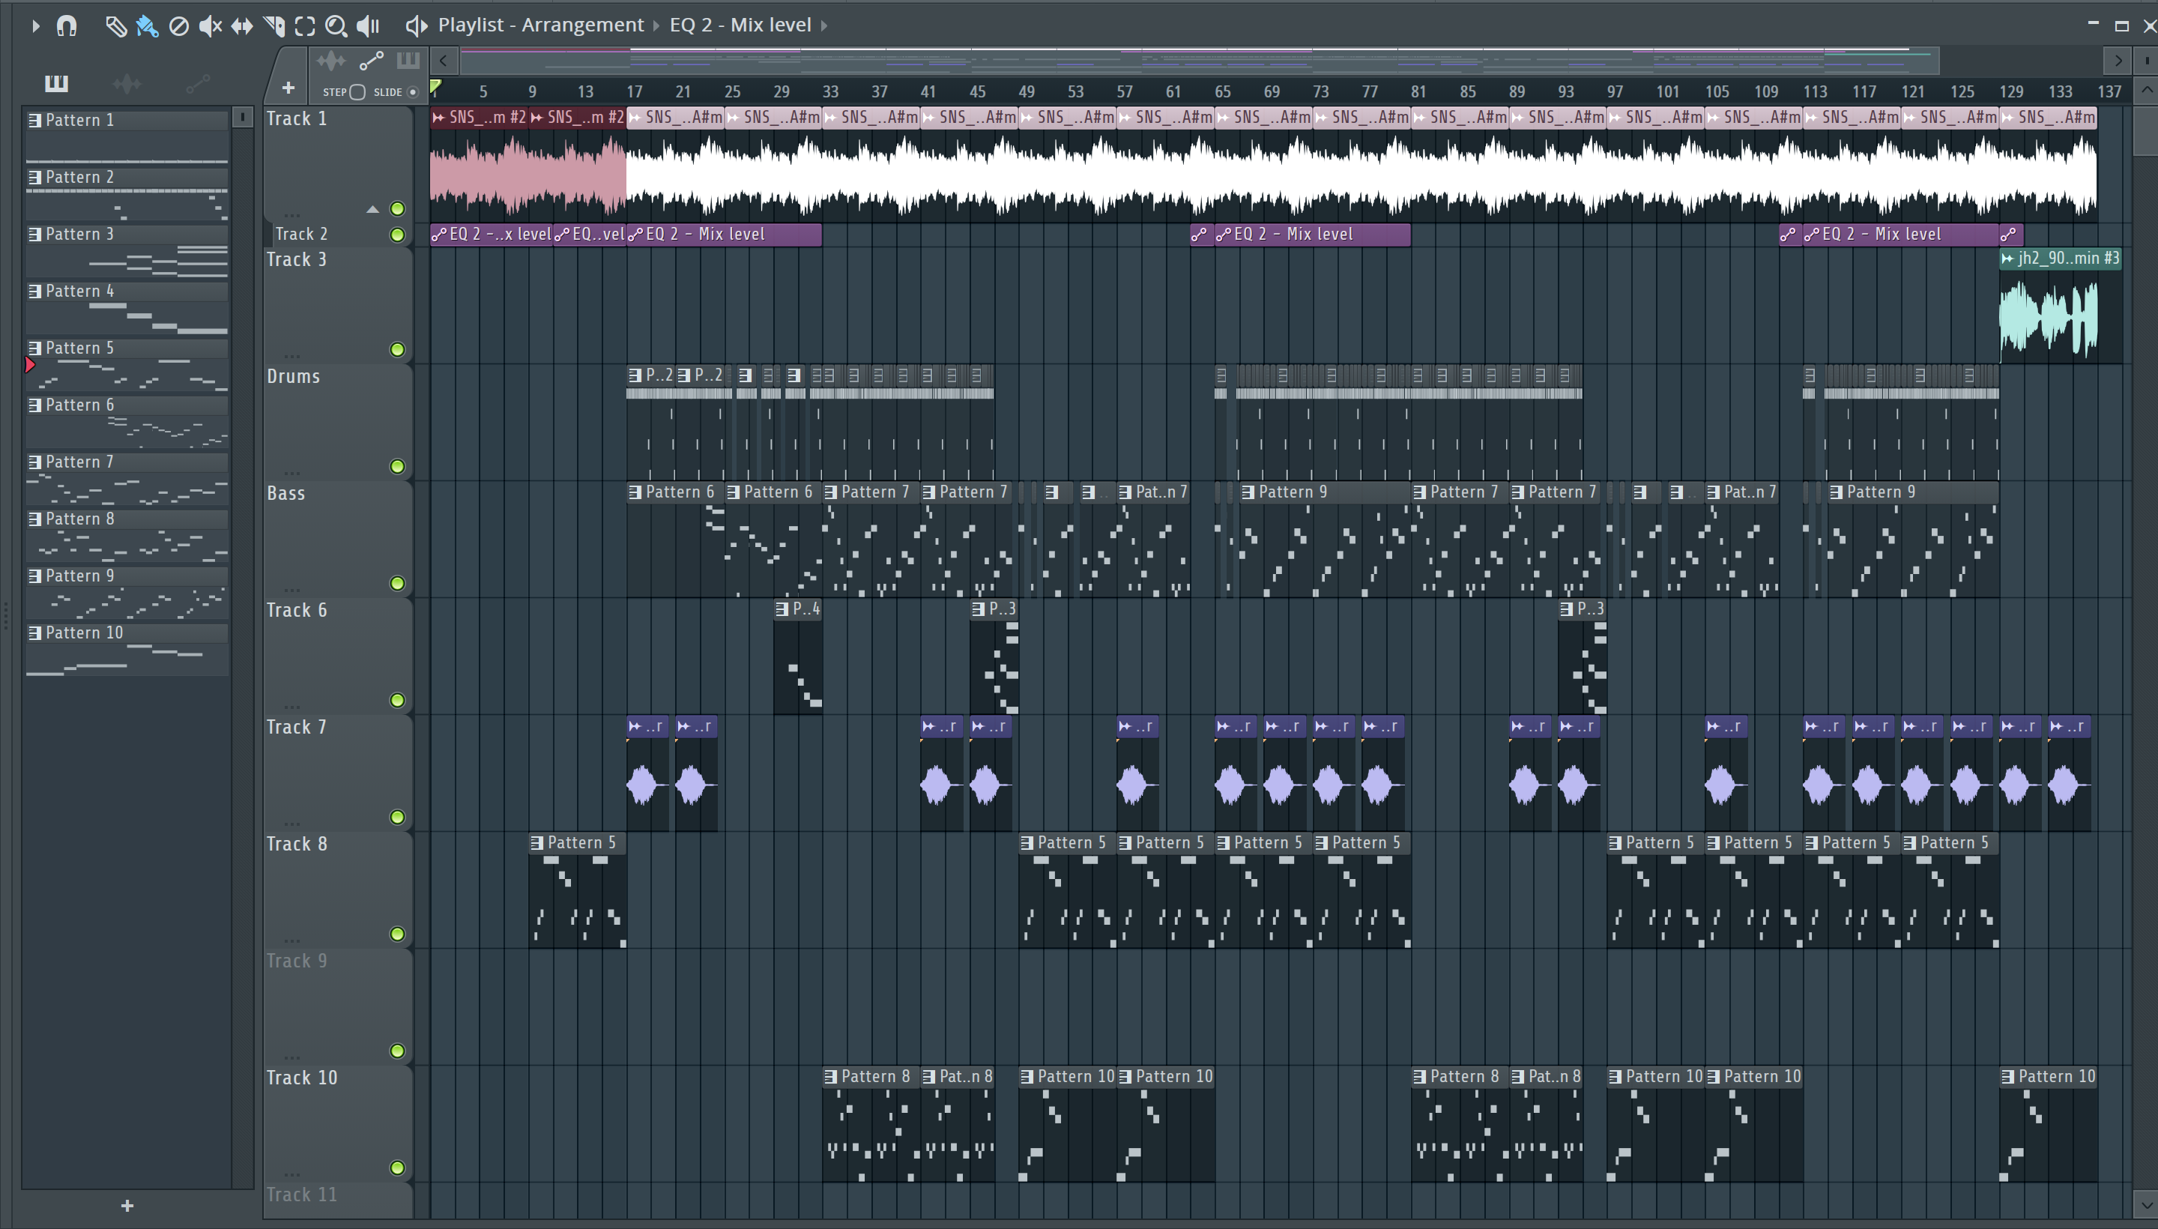Mute the Drums track
Screen dimensions: 2158x1229
pyautogui.click(x=396, y=467)
